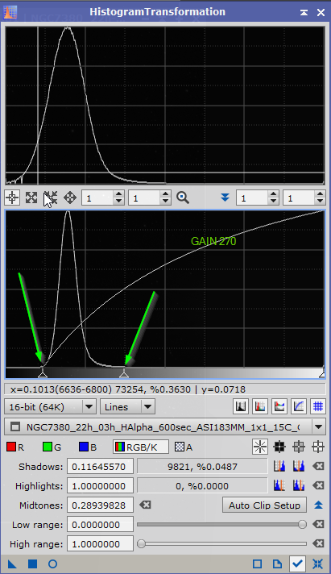The width and height of the screenshot is (331, 574).
Task: Click the blue square Apply icon
Action: click(32, 564)
